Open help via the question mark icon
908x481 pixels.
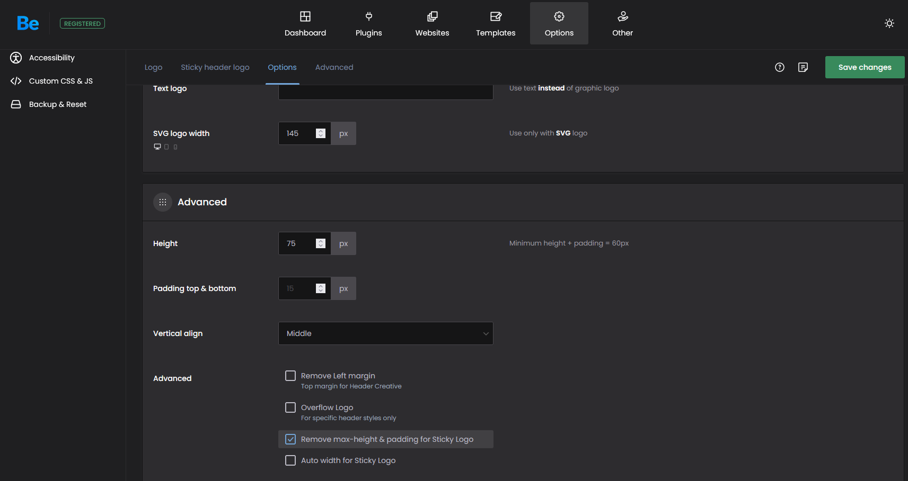[x=780, y=67]
